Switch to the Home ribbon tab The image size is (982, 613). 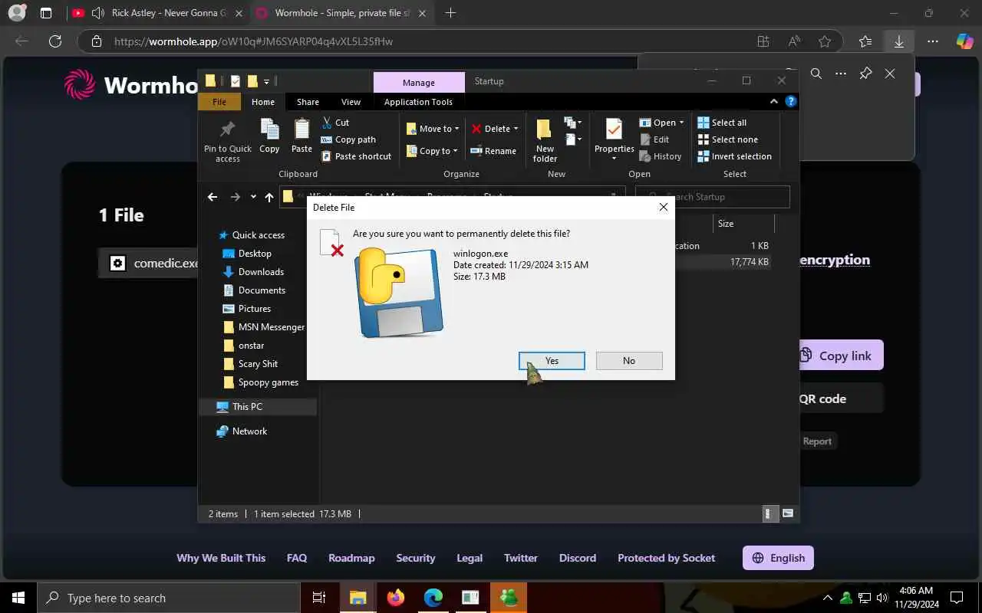pos(263,102)
